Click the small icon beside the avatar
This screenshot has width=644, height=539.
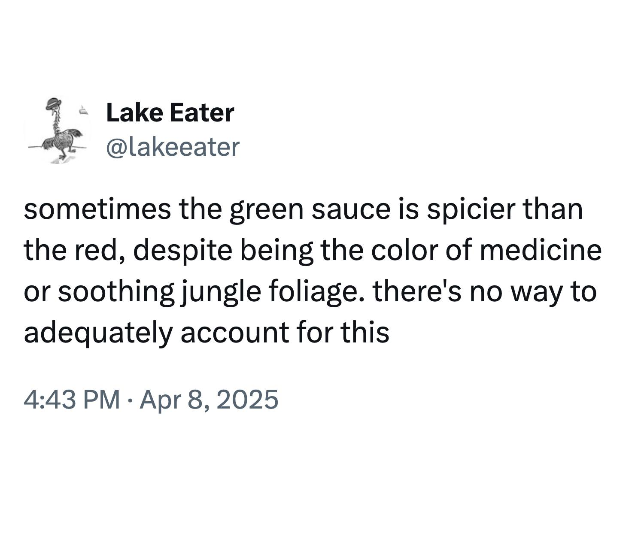[84, 111]
